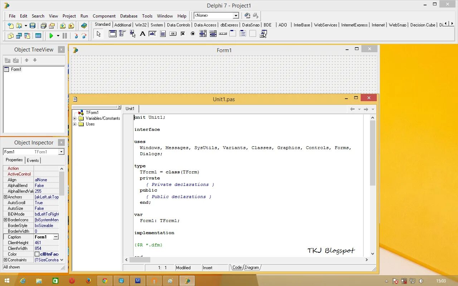Image resolution: width=458 pixels, height=286 pixels.
Task: Click the Trace Into debug icon
Action: click(x=76, y=36)
